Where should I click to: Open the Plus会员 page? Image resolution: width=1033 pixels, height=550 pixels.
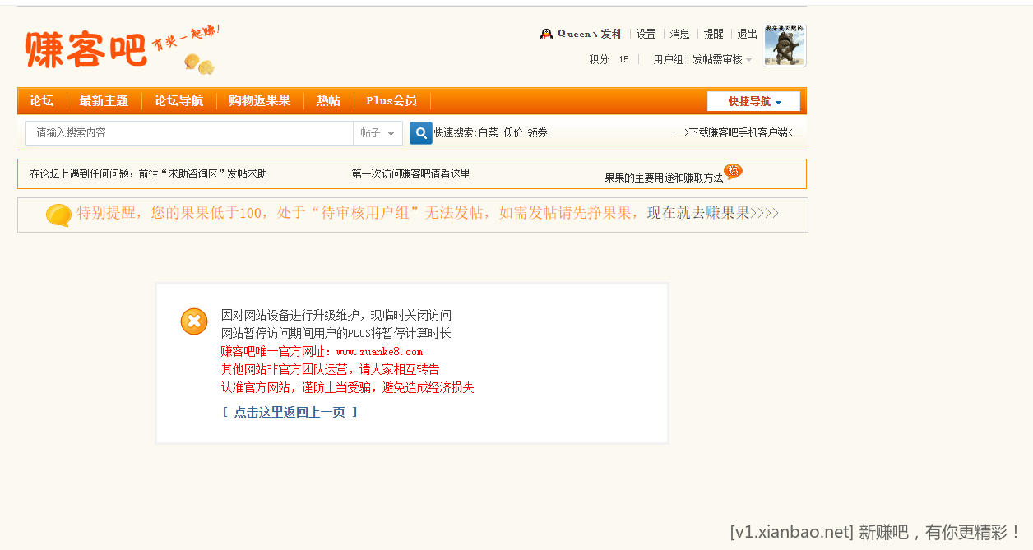[391, 100]
